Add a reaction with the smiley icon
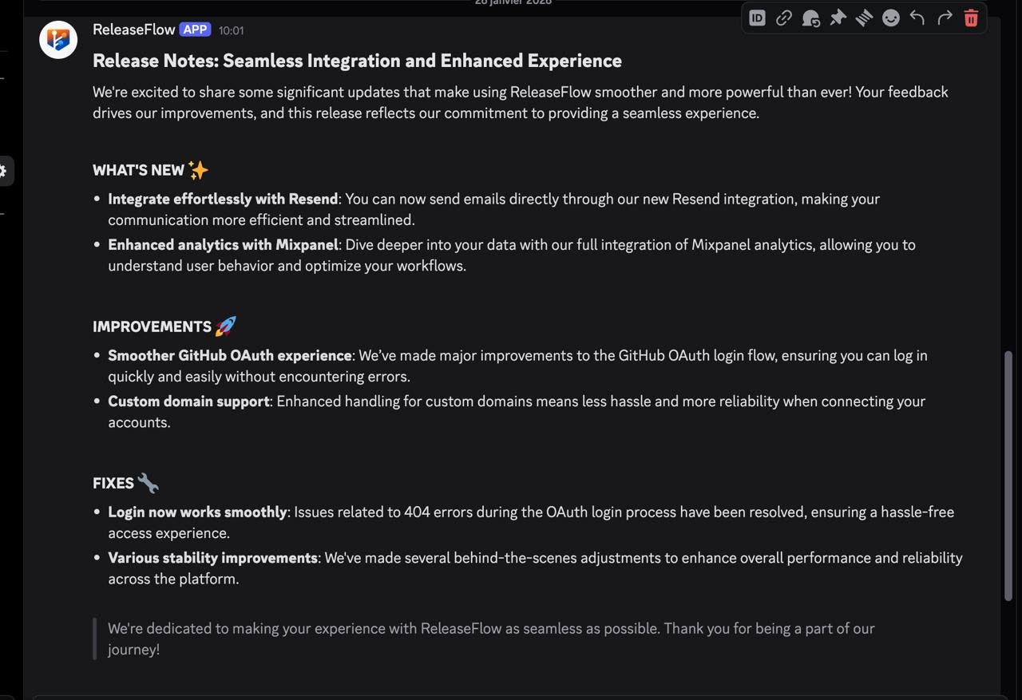Screen dimensions: 1022x700 [x=890, y=17]
